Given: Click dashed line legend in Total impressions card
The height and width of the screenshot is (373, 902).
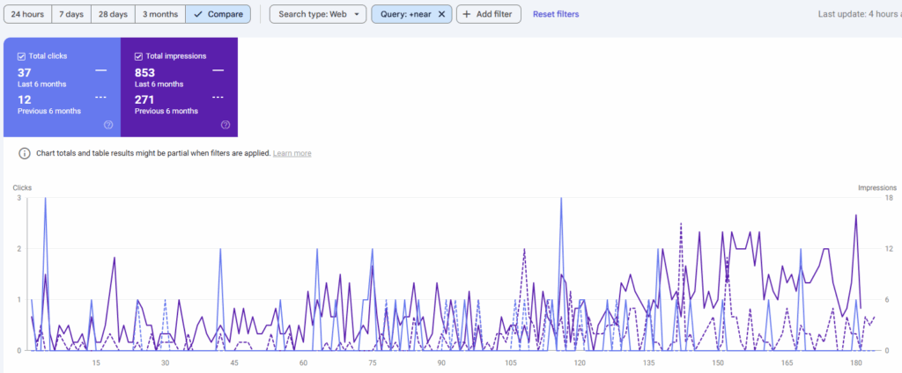Looking at the screenshot, I should tap(218, 98).
